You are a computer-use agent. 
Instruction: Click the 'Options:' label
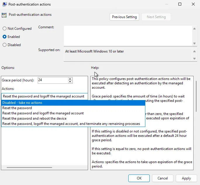8,68
